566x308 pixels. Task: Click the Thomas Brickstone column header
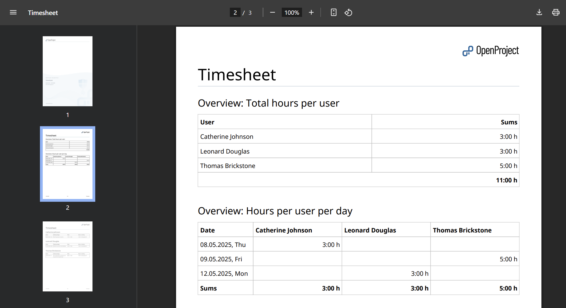coord(462,230)
